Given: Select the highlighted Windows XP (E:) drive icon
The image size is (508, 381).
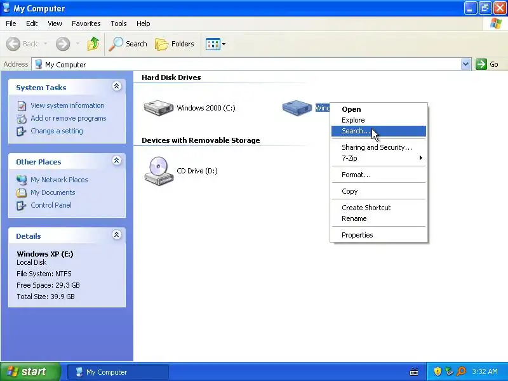Looking at the screenshot, I should point(297,108).
